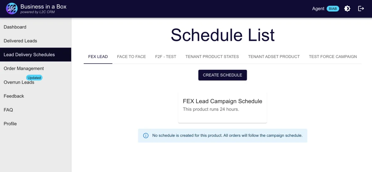
Task: Select the TENANT PRODUCT STATES tab
Action: 212,57
